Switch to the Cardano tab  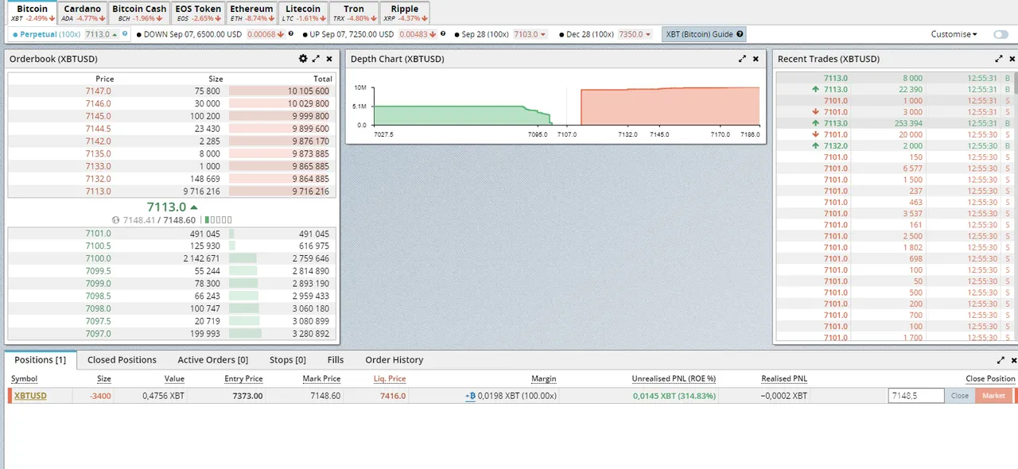pyautogui.click(x=83, y=13)
